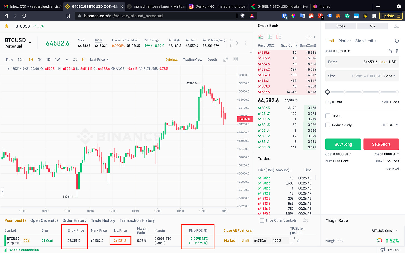Image resolution: width=405 pixels, height=253 pixels.
Task: Open the Last Price dropdown
Action: coord(99,59)
